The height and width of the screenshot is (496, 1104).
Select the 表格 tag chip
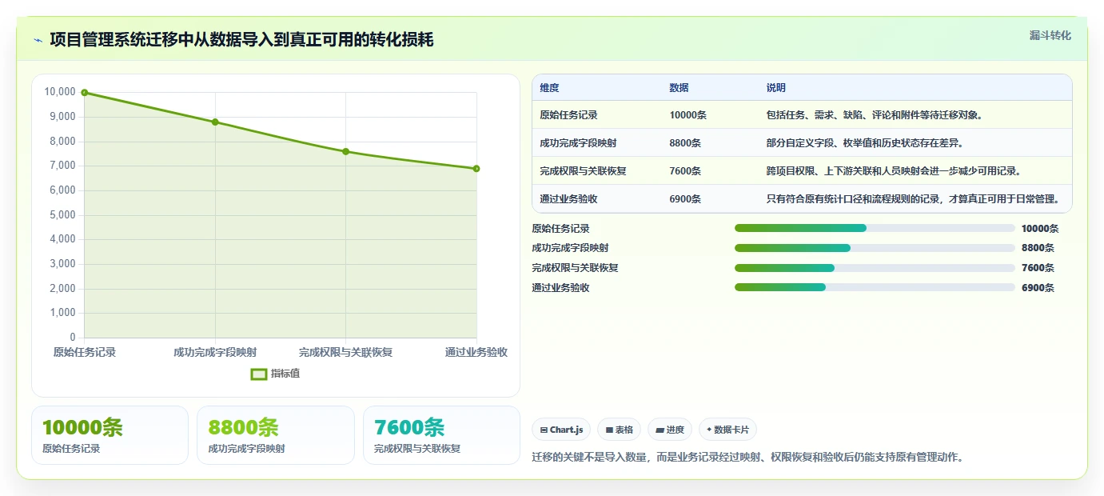[x=619, y=430]
